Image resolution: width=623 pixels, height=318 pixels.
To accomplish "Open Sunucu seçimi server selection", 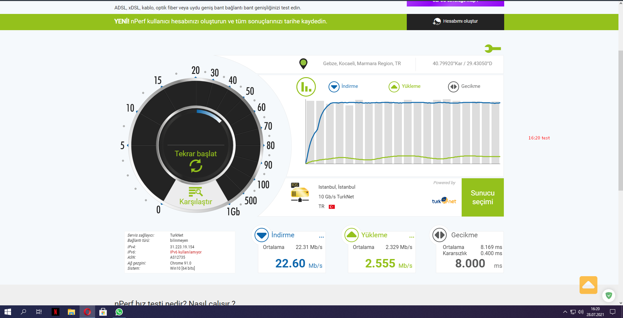I will pyautogui.click(x=483, y=197).
